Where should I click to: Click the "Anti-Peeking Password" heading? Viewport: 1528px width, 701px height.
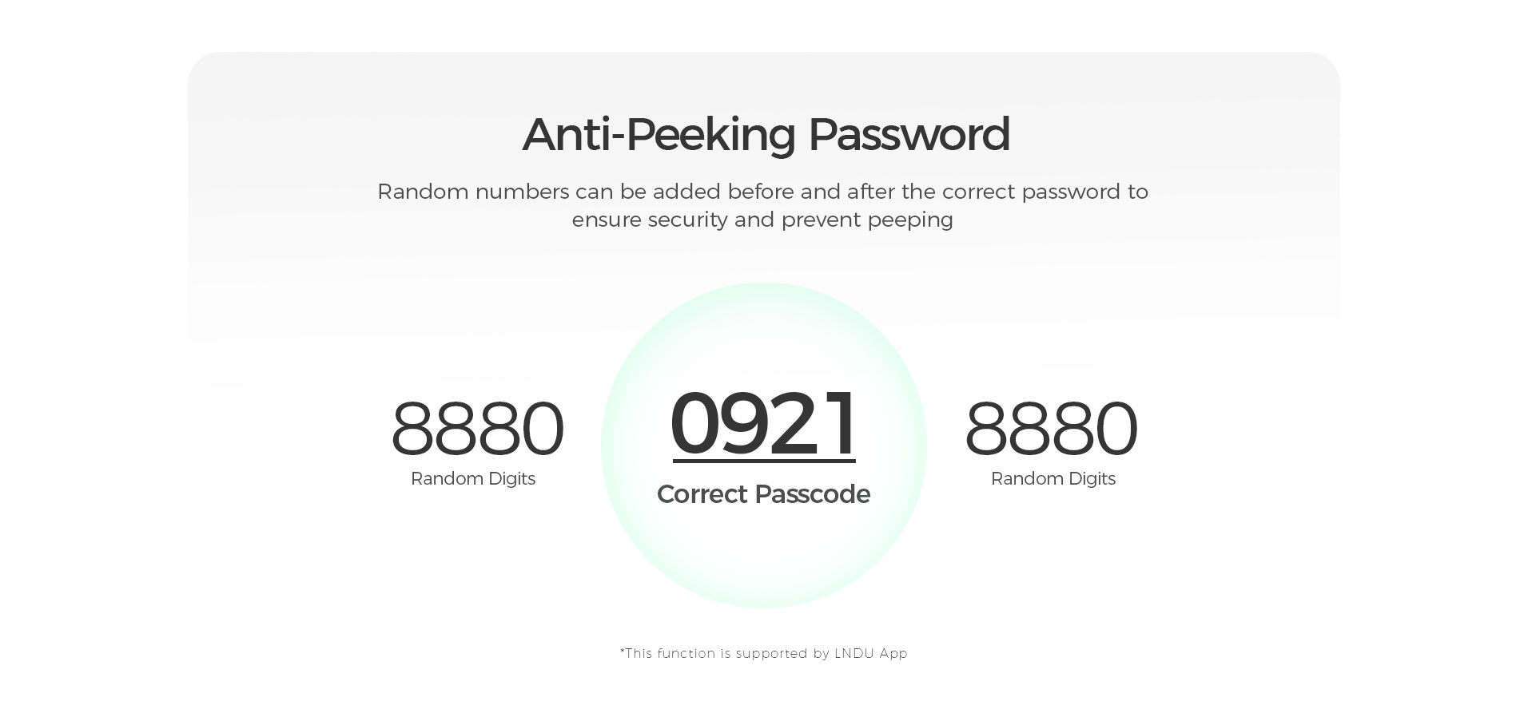click(x=765, y=134)
